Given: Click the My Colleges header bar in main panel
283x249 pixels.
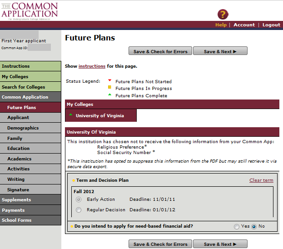Looking at the screenshot, I should [172, 104].
